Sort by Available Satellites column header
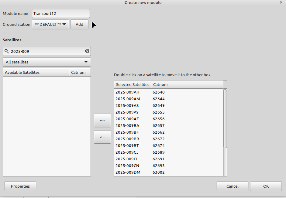 pyautogui.click(x=36, y=72)
